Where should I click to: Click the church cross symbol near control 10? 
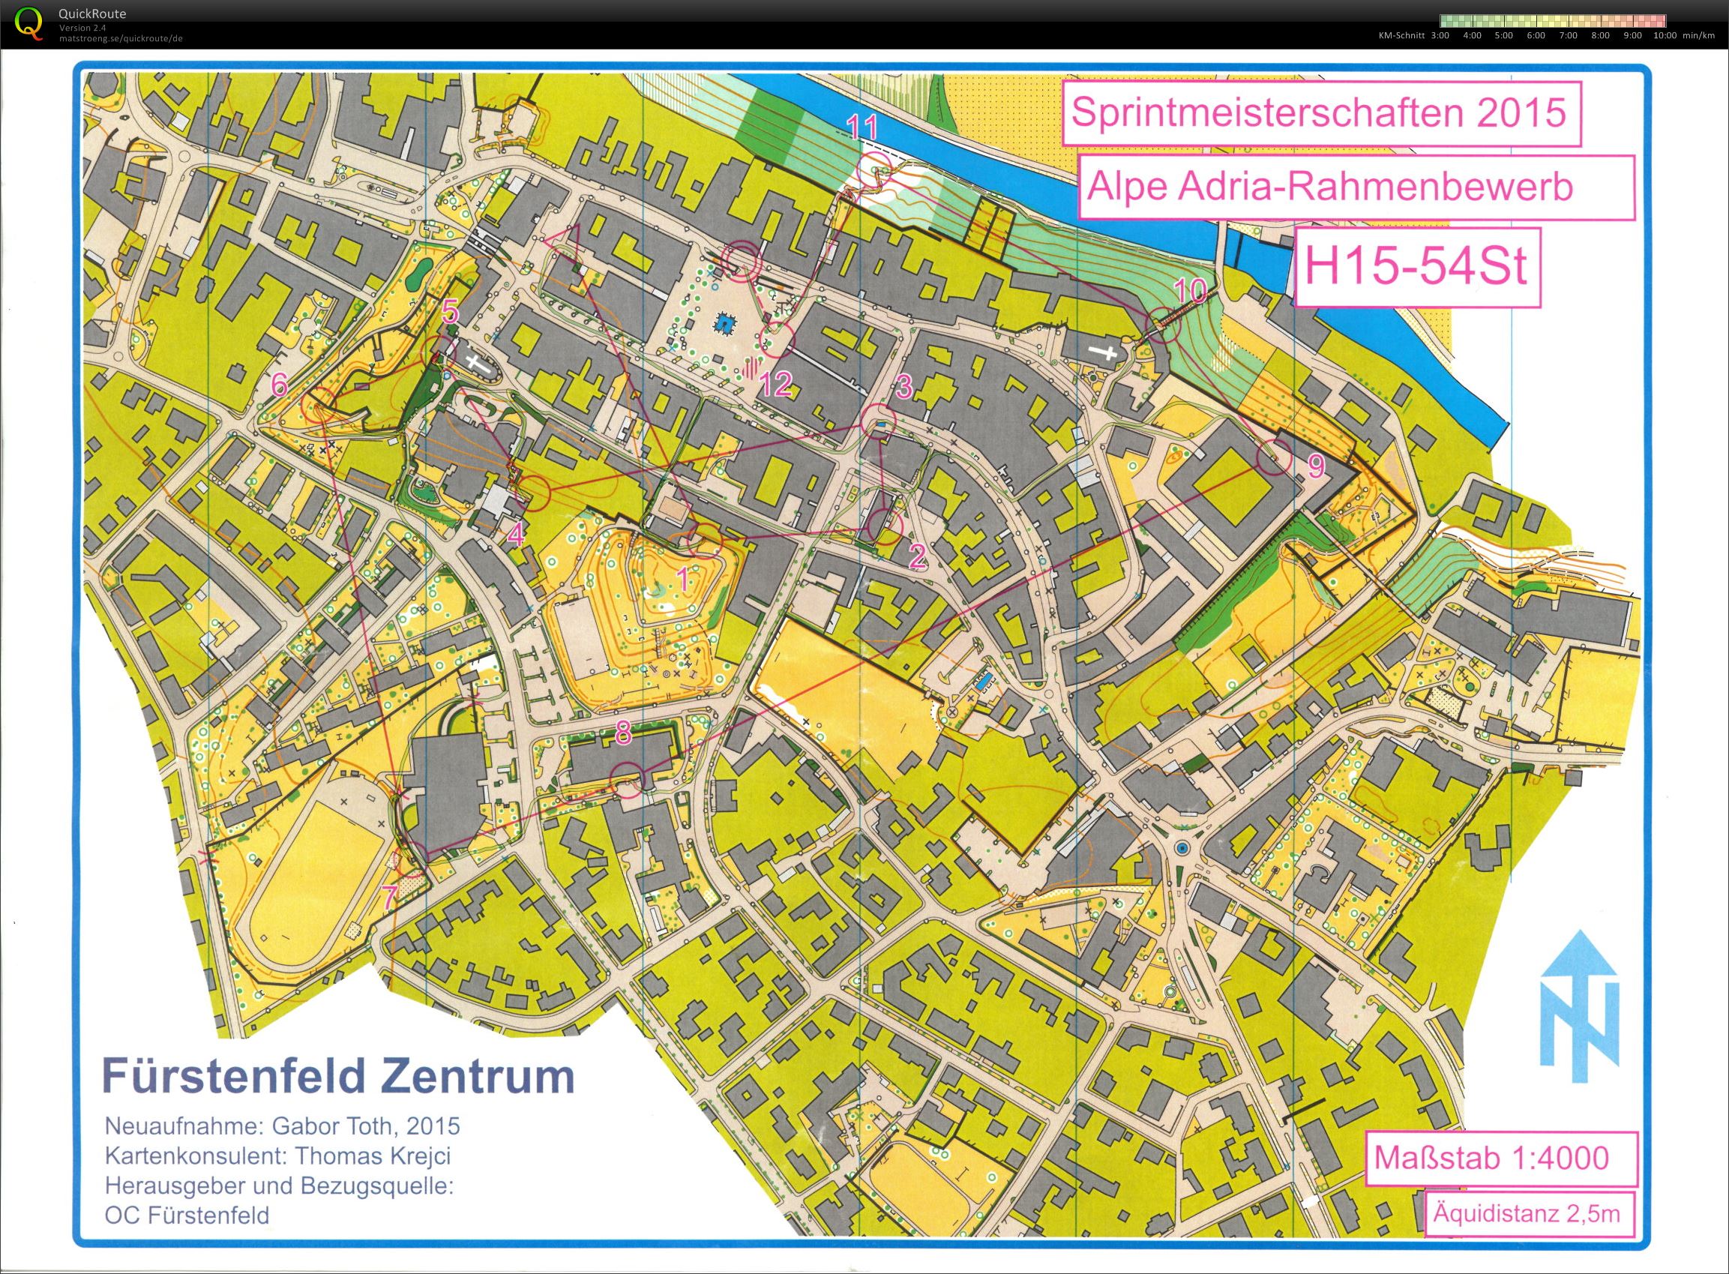1109,354
